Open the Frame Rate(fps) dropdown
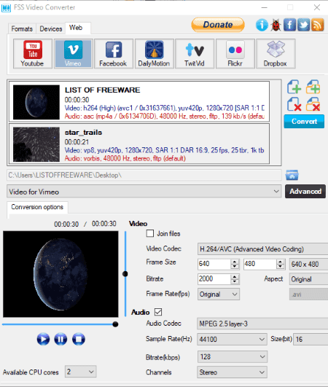This screenshot has height=387, width=328. [219, 294]
